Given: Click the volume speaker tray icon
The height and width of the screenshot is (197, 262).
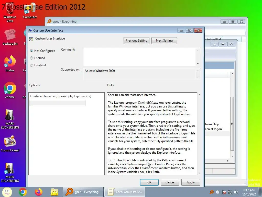Looking at the screenshot, I should coord(236,192).
